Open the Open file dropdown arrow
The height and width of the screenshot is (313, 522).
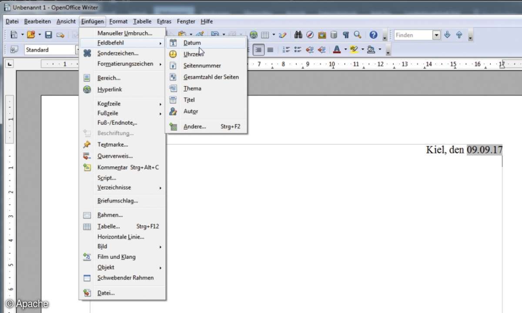[x=39, y=35]
